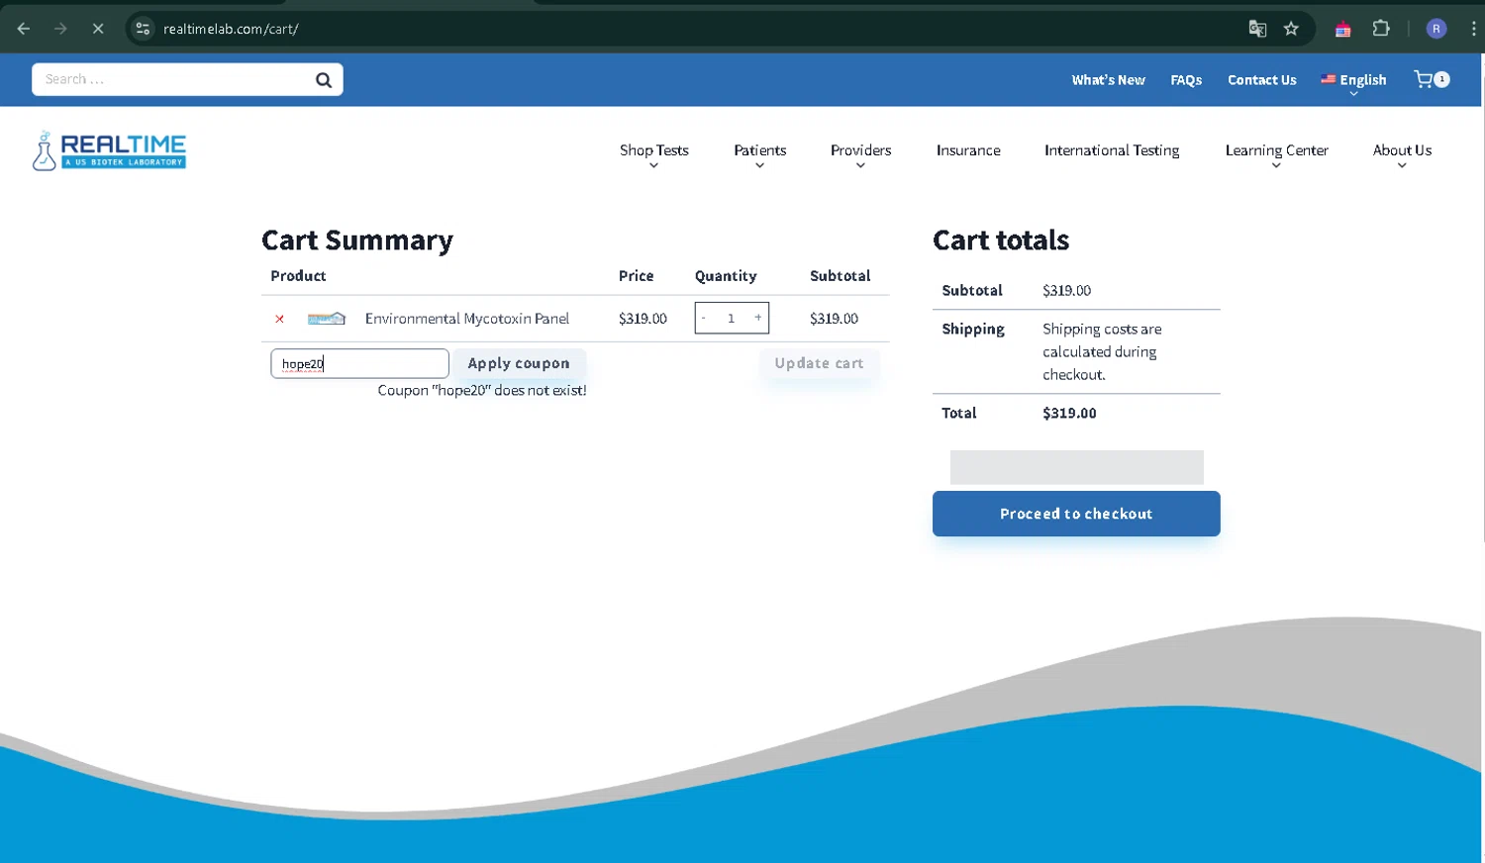
Task: Click the translate page icon
Action: coord(1257,29)
